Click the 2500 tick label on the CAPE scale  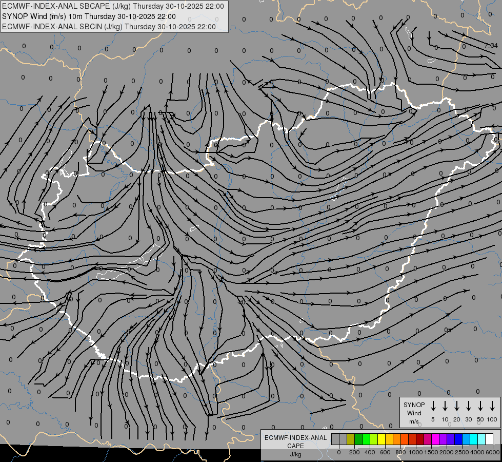pos(462,452)
